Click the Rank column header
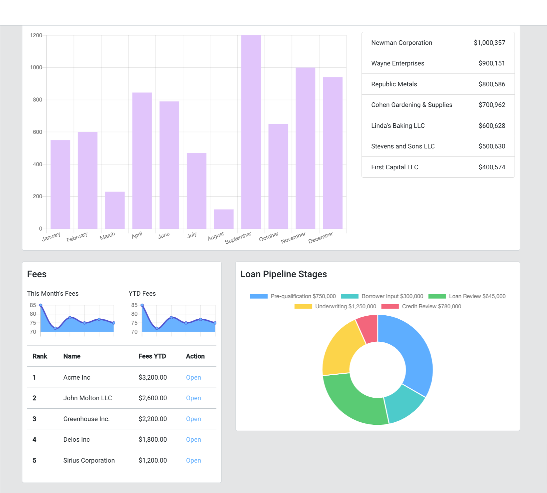Screen dimensions: 547x493 40,356
